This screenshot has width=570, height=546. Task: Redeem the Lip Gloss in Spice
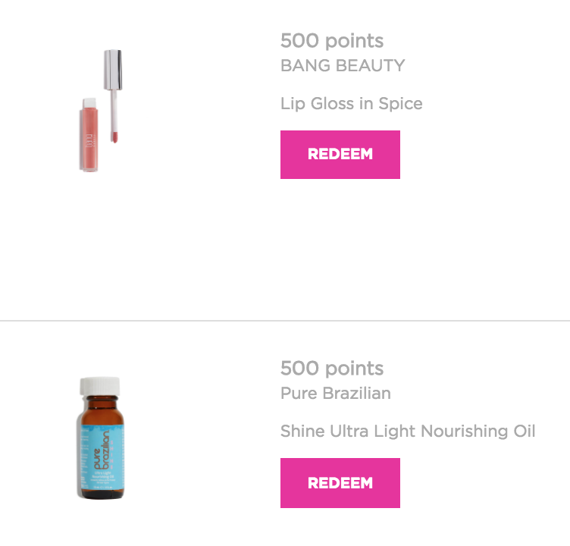340,155
